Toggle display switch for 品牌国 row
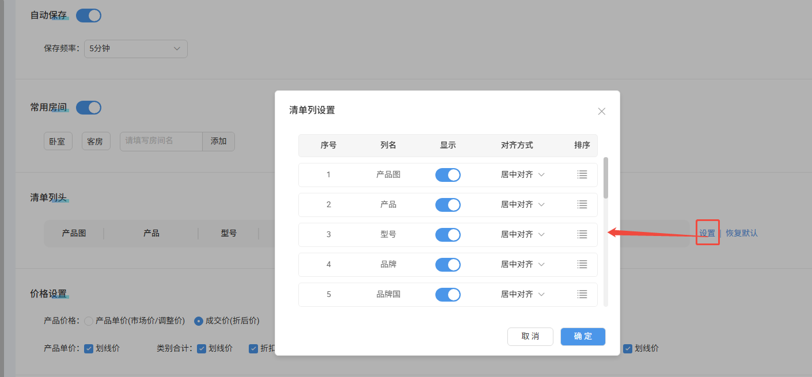 pos(448,294)
